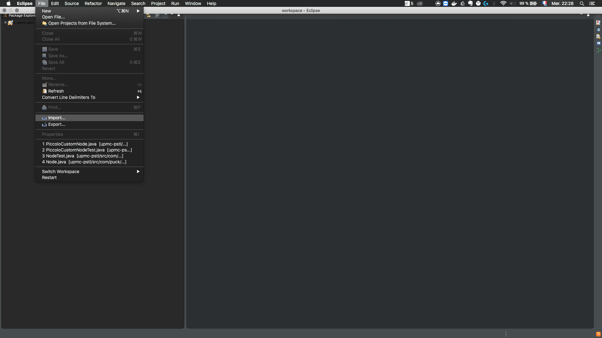Click the Docker whale menu bar icon
The width and height of the screenshot is (602, 338).
(x=454, y=3)
